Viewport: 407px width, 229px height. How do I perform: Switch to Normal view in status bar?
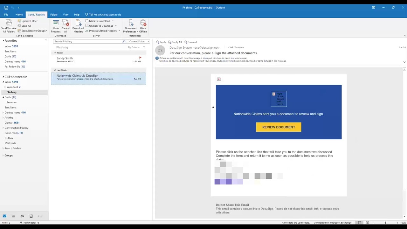coord(359,223)
